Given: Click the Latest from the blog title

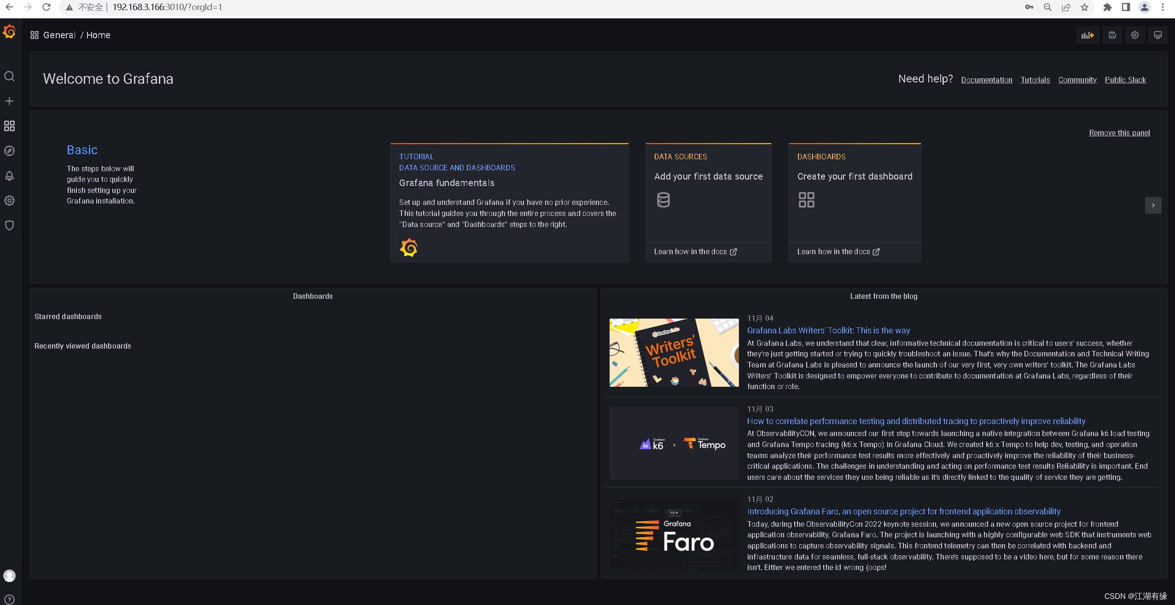Looking at the screenshot, I should click(884, 296).
